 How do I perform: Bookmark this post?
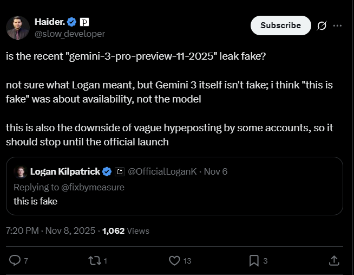coord(254,260)
